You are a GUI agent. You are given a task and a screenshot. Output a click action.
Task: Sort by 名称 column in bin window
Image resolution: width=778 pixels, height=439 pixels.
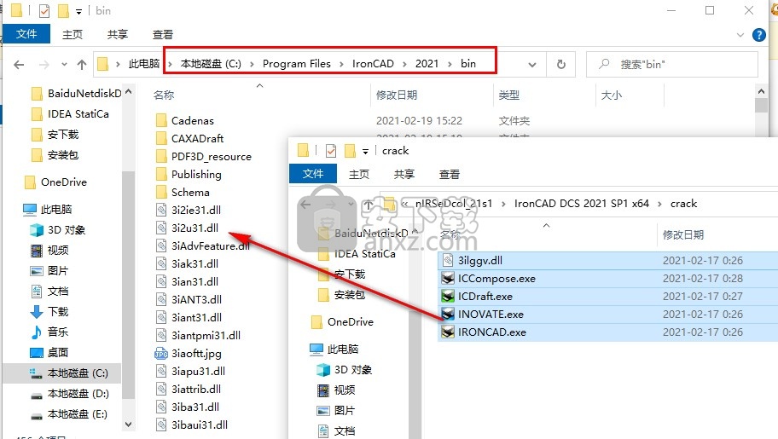click(x=164, y=95)
